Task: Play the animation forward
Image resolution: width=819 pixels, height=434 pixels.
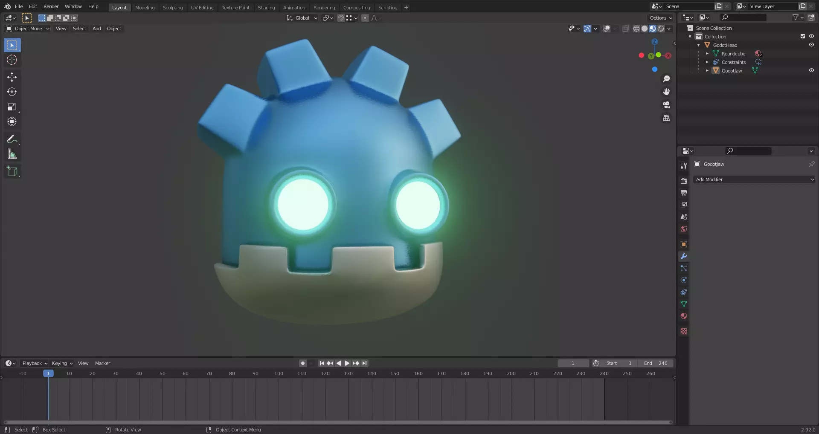Action: (347, 363)
